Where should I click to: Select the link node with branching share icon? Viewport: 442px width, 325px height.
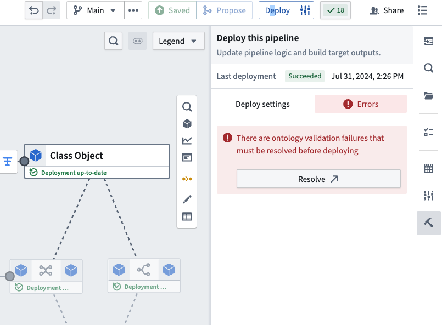144,276
